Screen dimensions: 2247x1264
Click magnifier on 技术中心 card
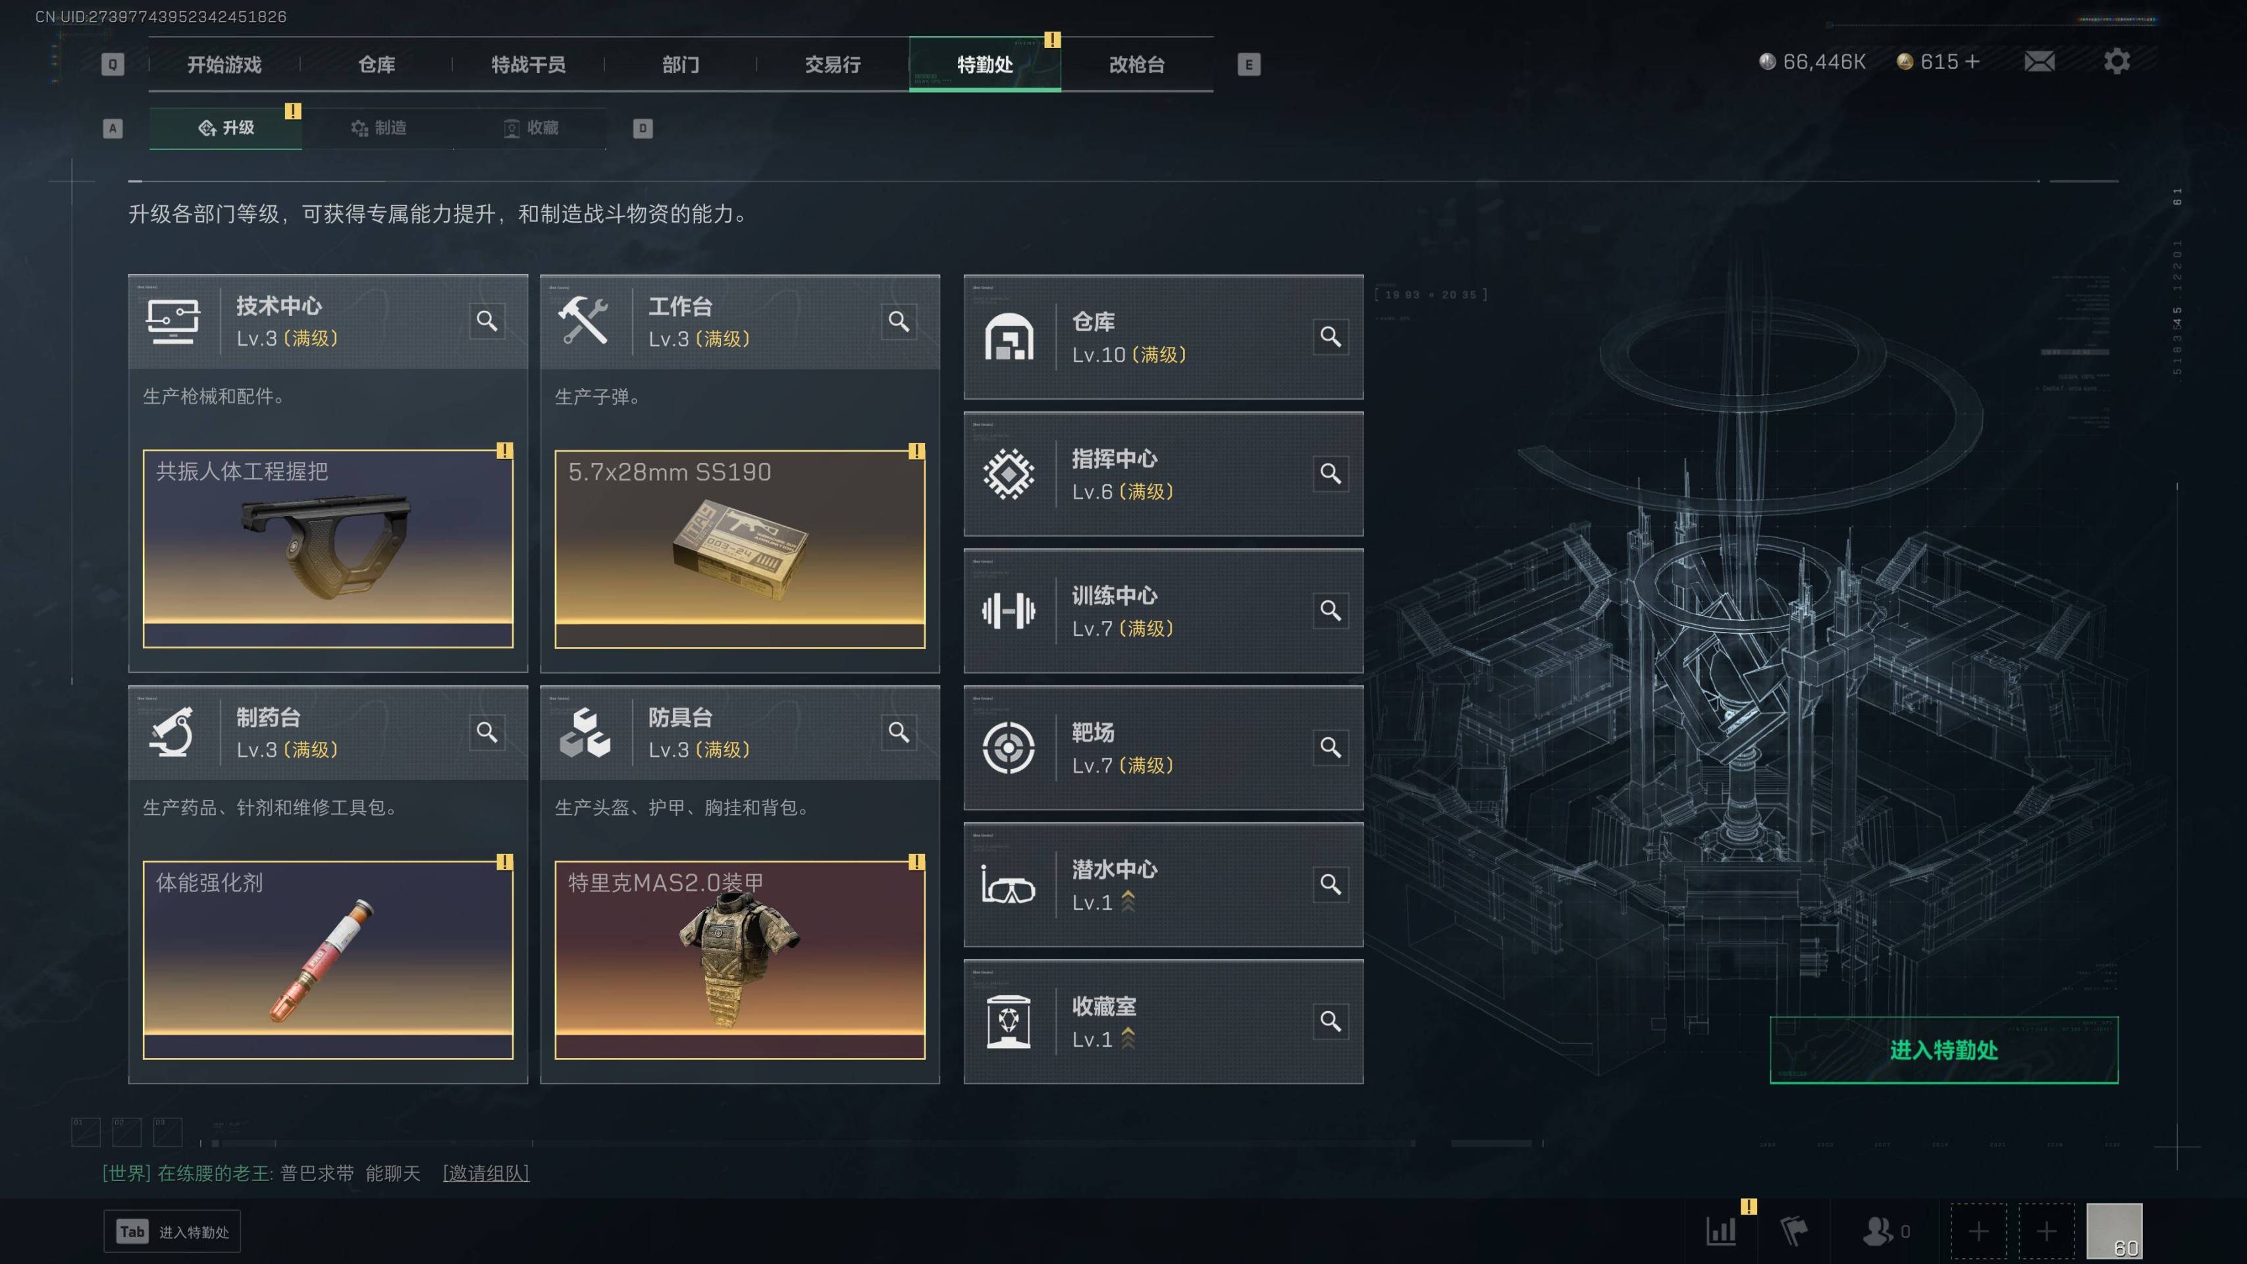[x=487, y=321]
